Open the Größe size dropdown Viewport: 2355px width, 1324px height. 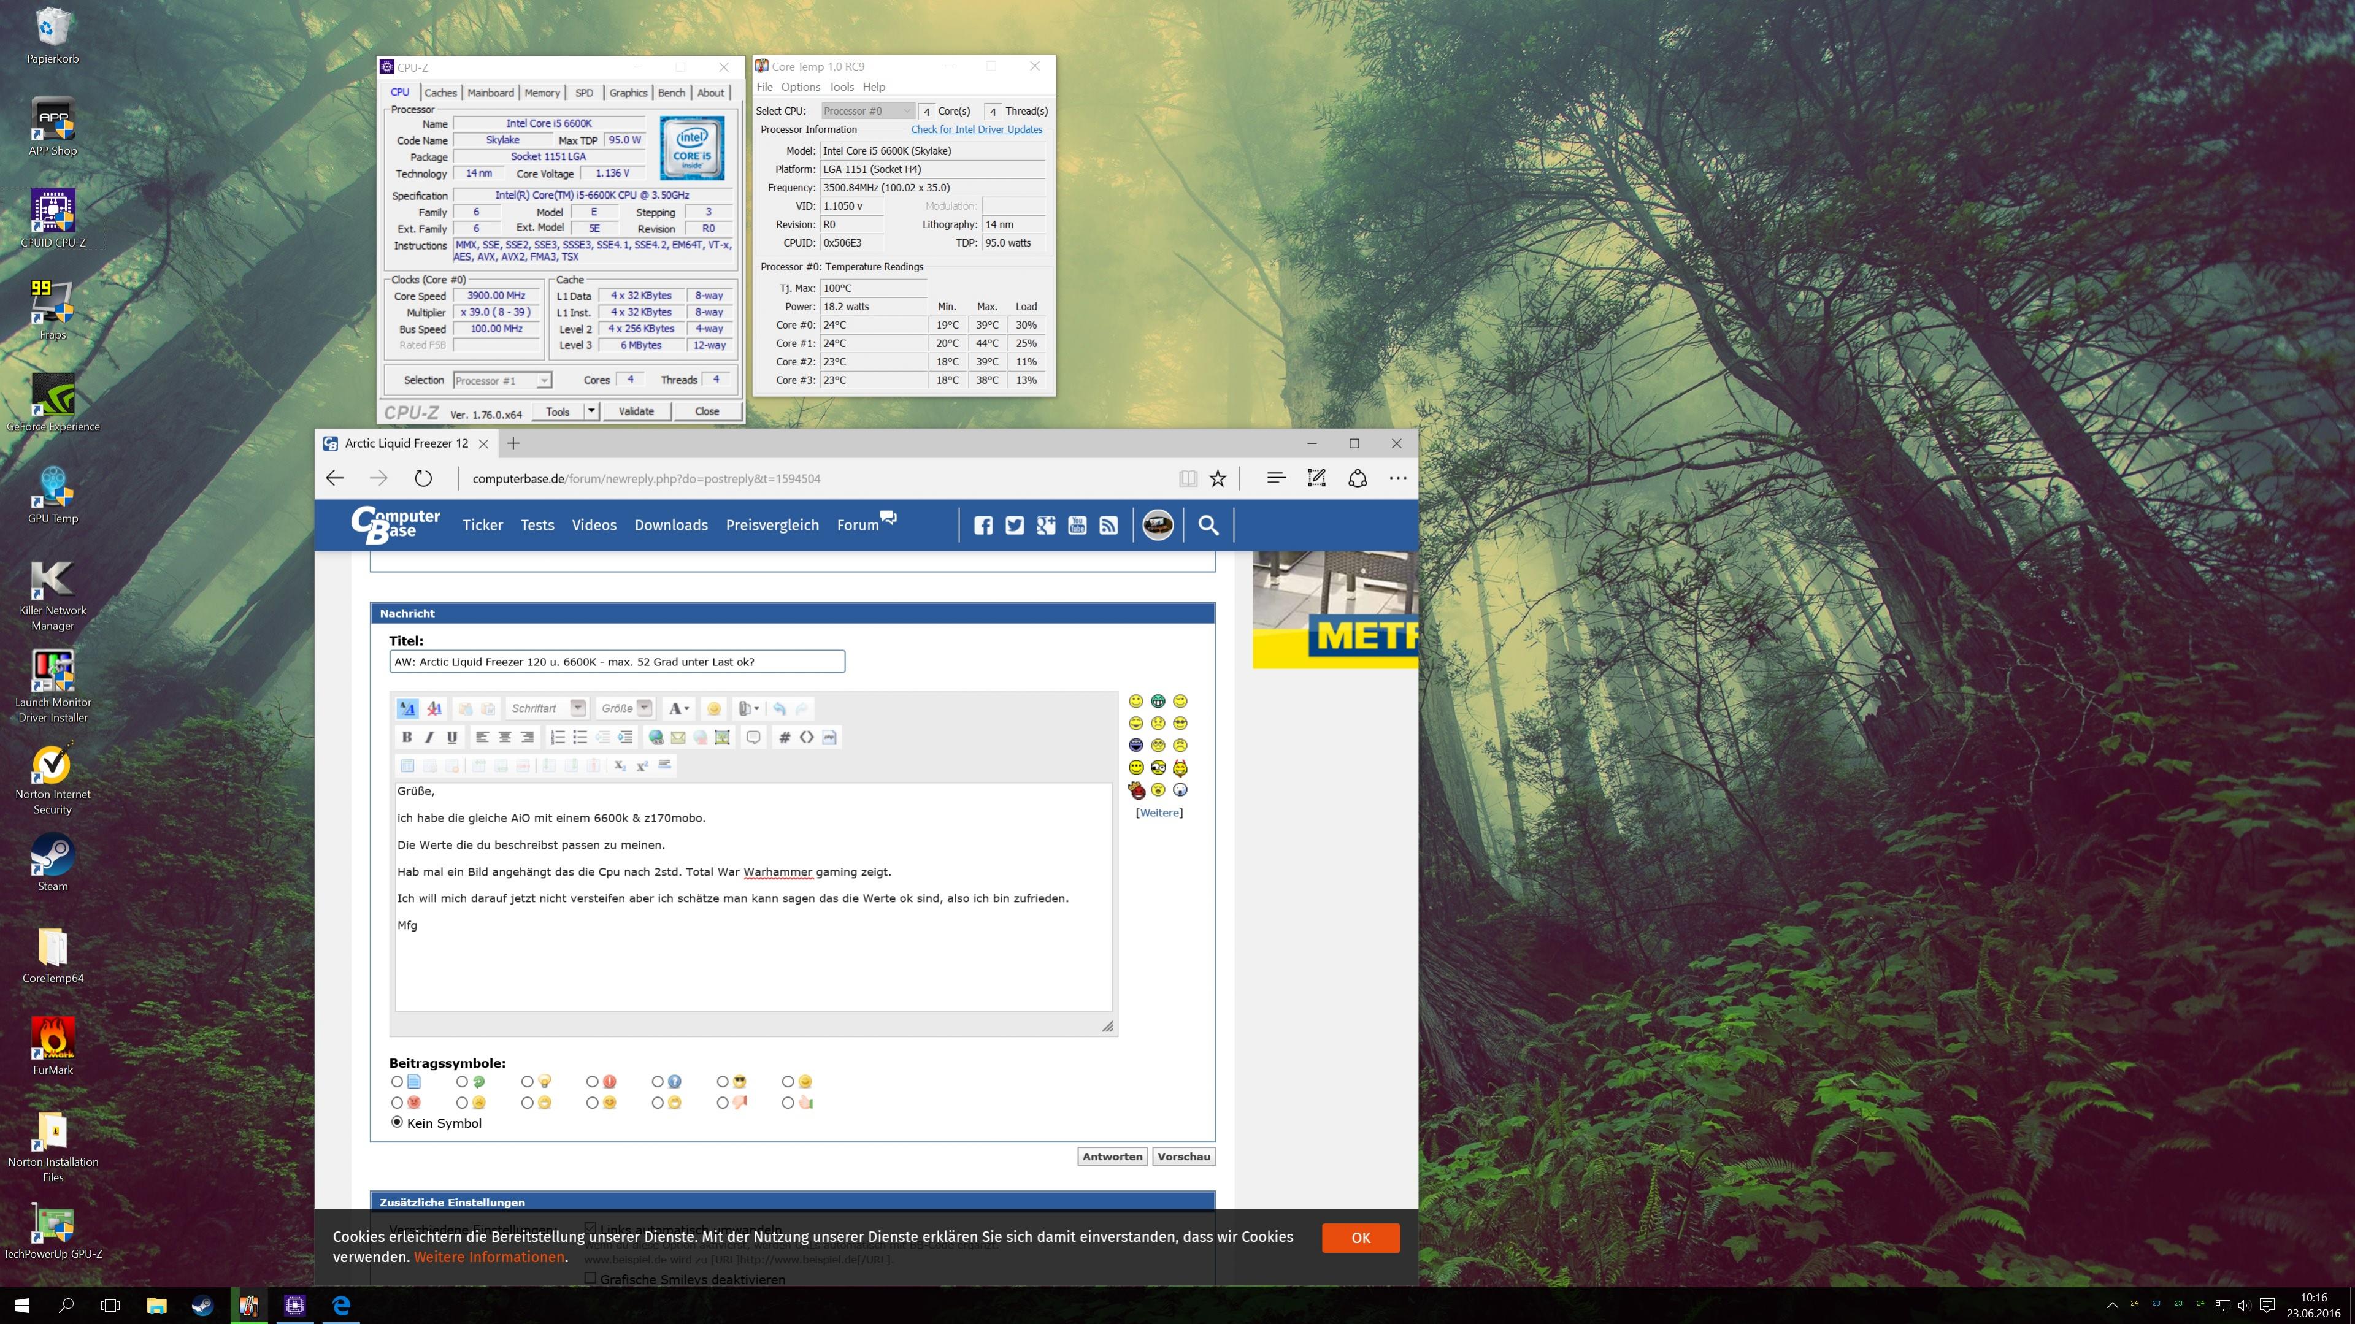[x=645, y=708]
